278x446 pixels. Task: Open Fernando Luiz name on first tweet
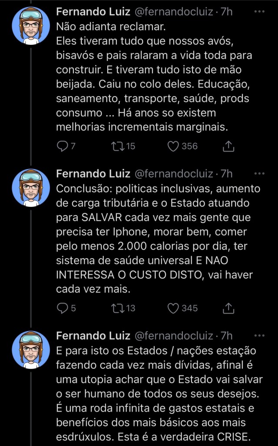(93, 11)
